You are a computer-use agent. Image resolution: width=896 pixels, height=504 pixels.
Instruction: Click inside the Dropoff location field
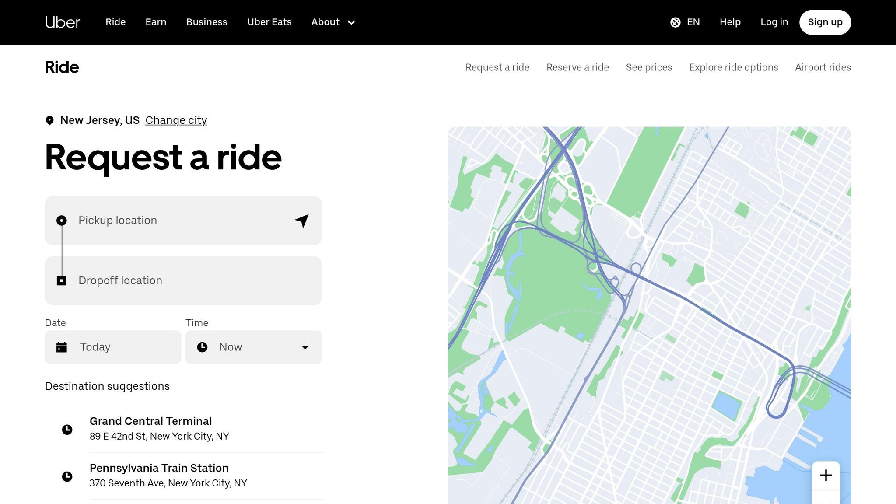click(175, 280)
